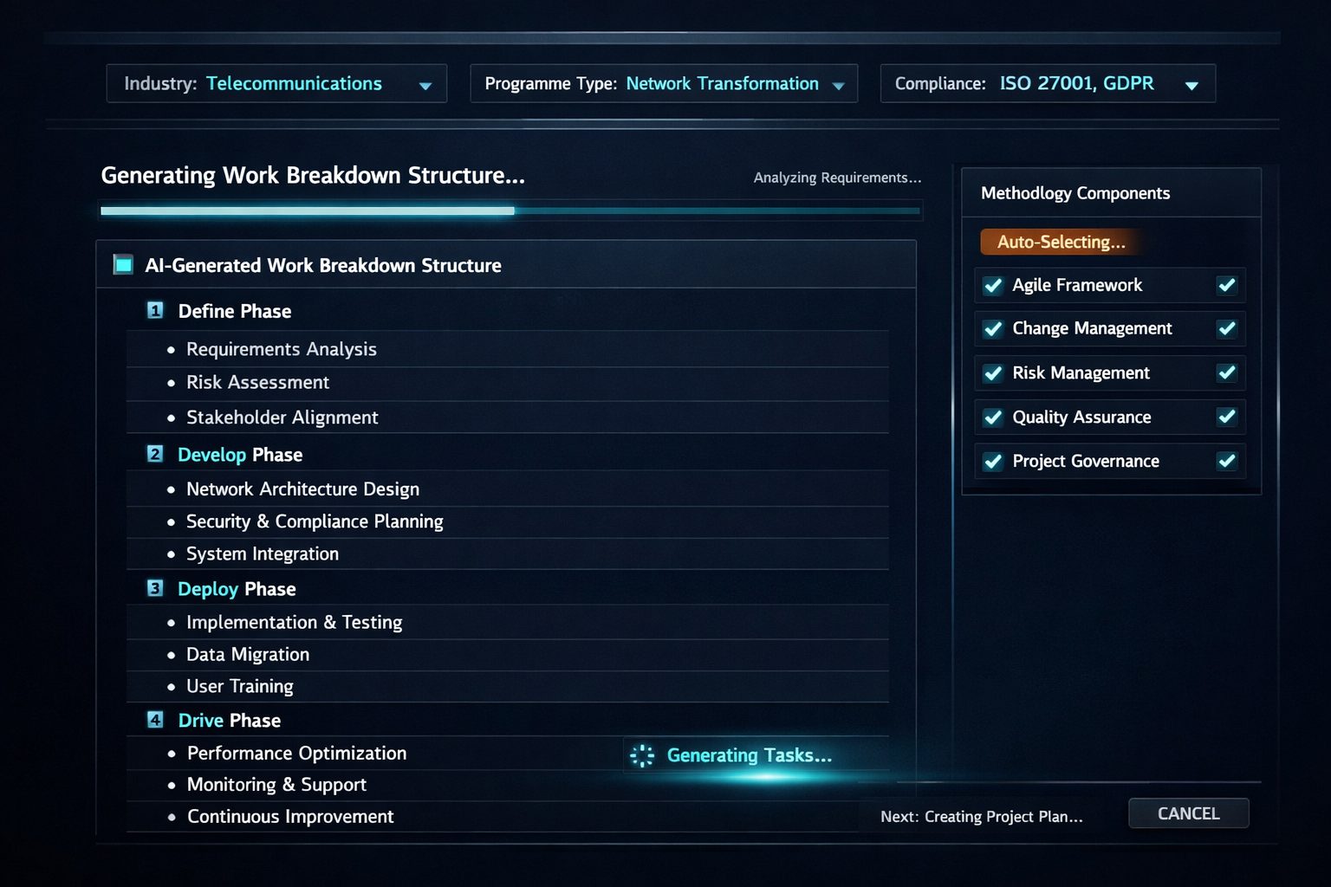The width and height of the screenshot is (1331, 887).
Task: Click the work breakdown generation progress bar
Action: click(x=510, y=210)
